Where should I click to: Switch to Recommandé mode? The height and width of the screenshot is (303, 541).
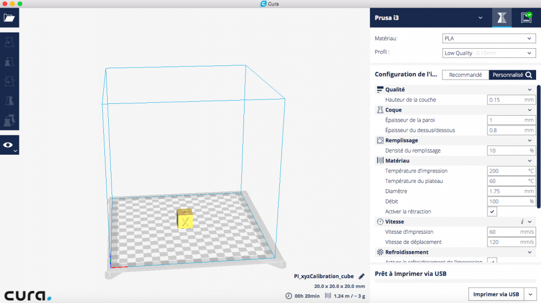click(465, 75)
